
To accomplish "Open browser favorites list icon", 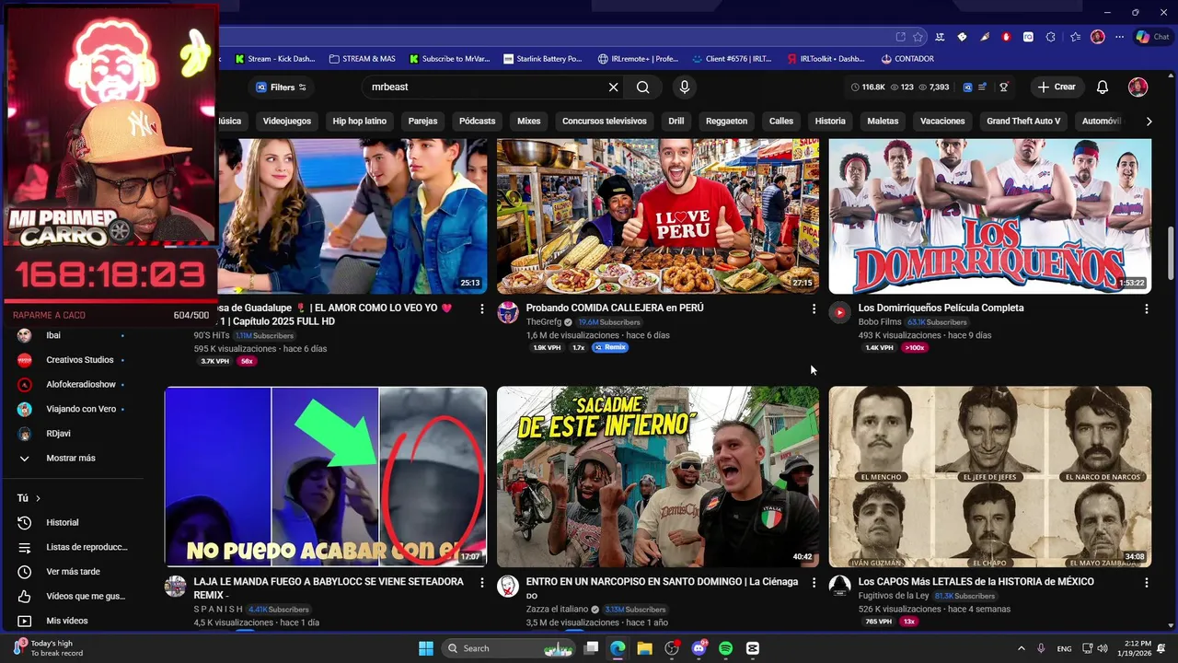I will 1075,37.
